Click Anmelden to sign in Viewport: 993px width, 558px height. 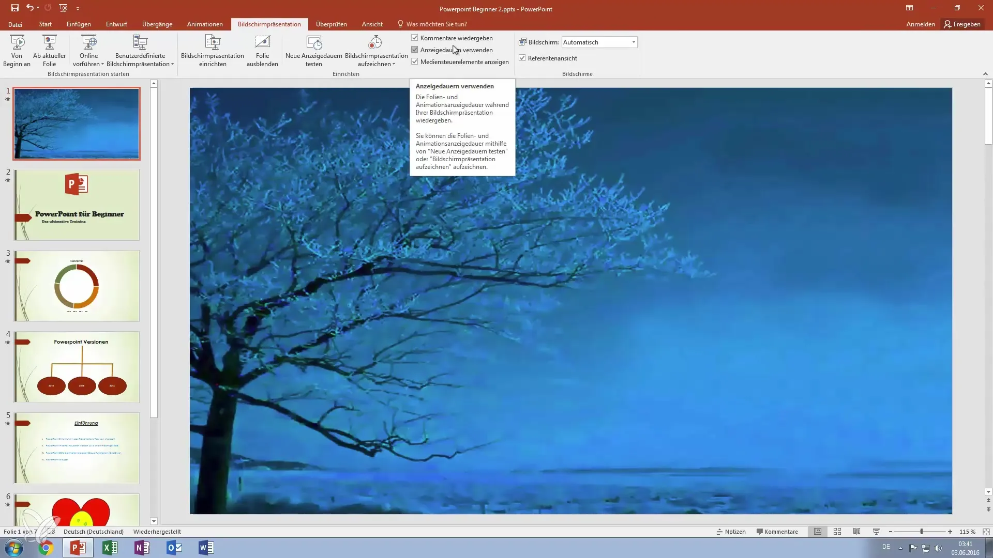click(x=921, y=24)
